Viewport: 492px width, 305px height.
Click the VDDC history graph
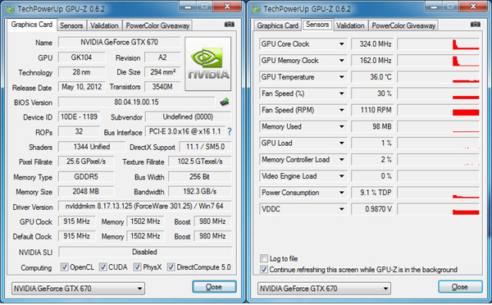click(439, 209)
